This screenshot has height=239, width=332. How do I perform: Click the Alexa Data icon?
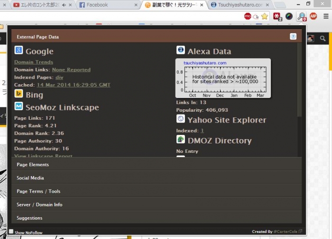tap(181, 50)
